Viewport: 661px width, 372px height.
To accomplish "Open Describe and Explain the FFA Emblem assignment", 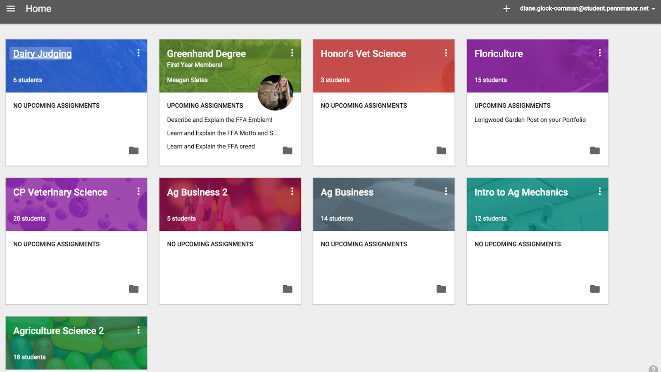I will pyautogui.click(x=219, y=120).
